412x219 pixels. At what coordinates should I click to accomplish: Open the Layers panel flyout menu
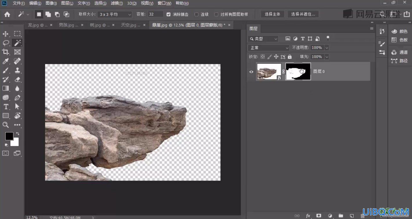click(372, 28)
